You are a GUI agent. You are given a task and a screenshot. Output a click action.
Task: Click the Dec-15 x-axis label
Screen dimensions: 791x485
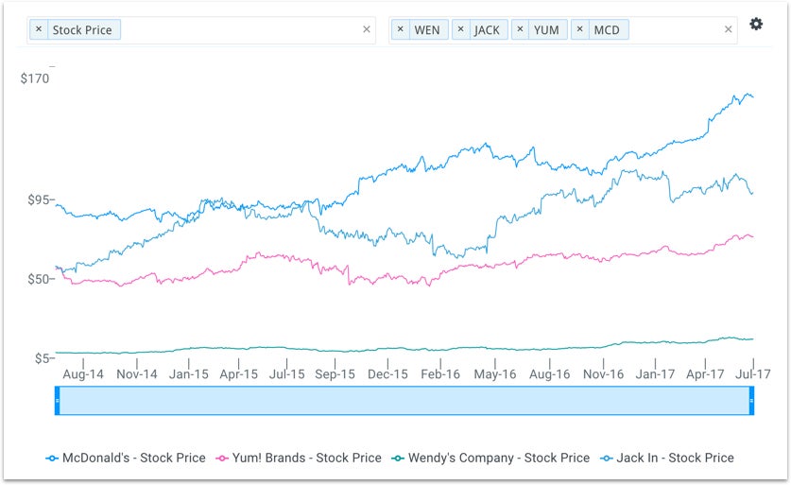click(387, 374)
